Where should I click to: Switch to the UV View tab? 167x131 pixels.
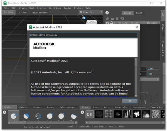22,13
